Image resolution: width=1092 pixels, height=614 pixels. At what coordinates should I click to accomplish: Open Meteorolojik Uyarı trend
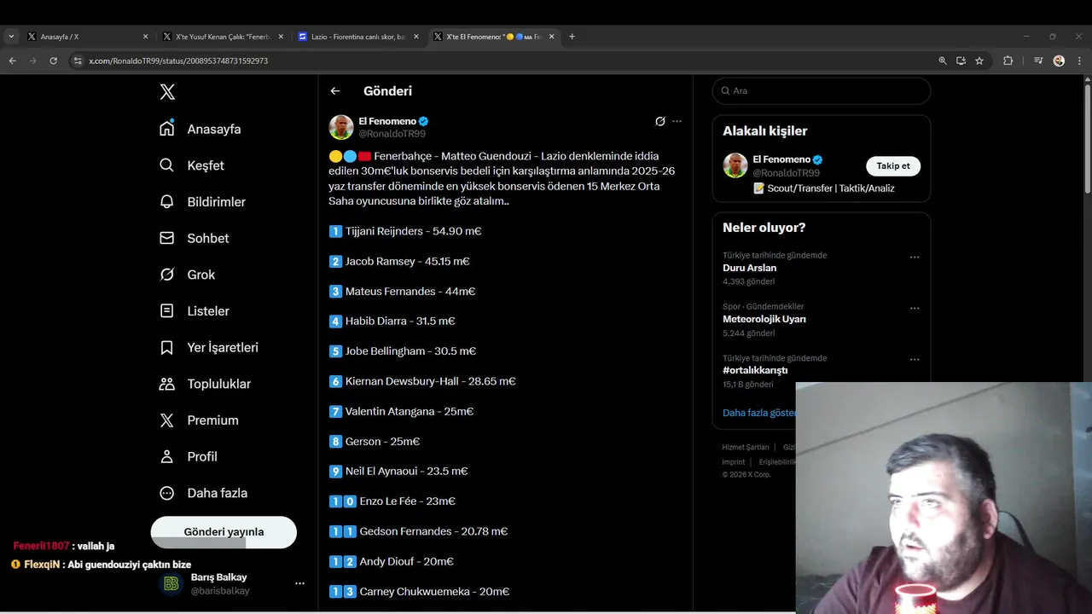(x=764, y=319)
